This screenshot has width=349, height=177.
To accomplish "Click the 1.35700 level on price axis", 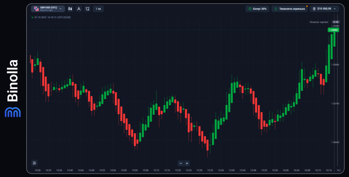I will click(x=335, y=103).
